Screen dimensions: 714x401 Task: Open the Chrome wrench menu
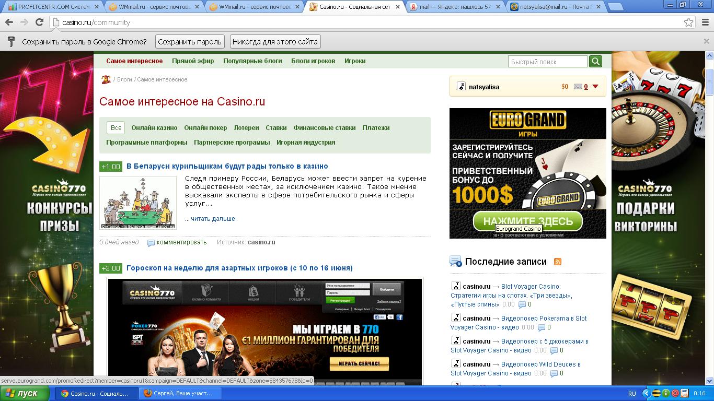705,22
